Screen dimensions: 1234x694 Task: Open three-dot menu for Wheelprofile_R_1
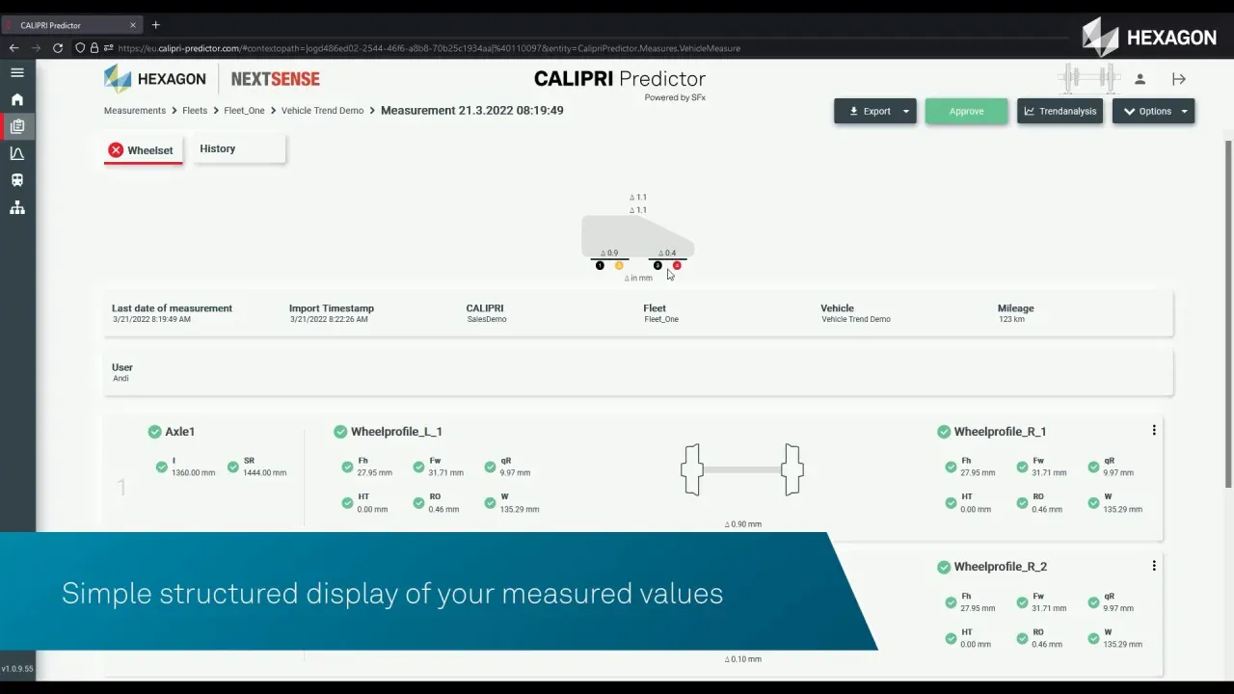click(1153, 431)
